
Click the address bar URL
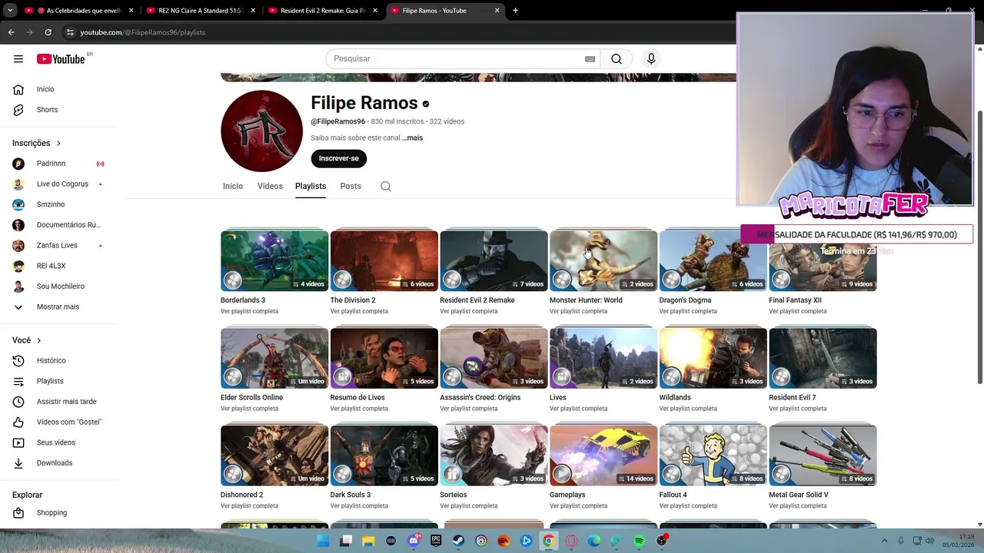click(143, 32)
